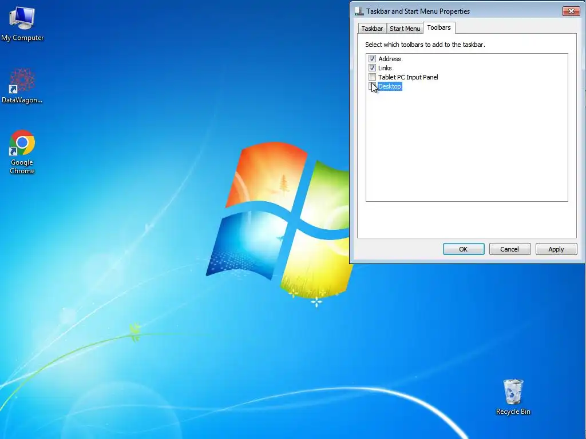Select the highlighted Desktop list label
This screenshot has height=439, width=586.
point(389,86)
